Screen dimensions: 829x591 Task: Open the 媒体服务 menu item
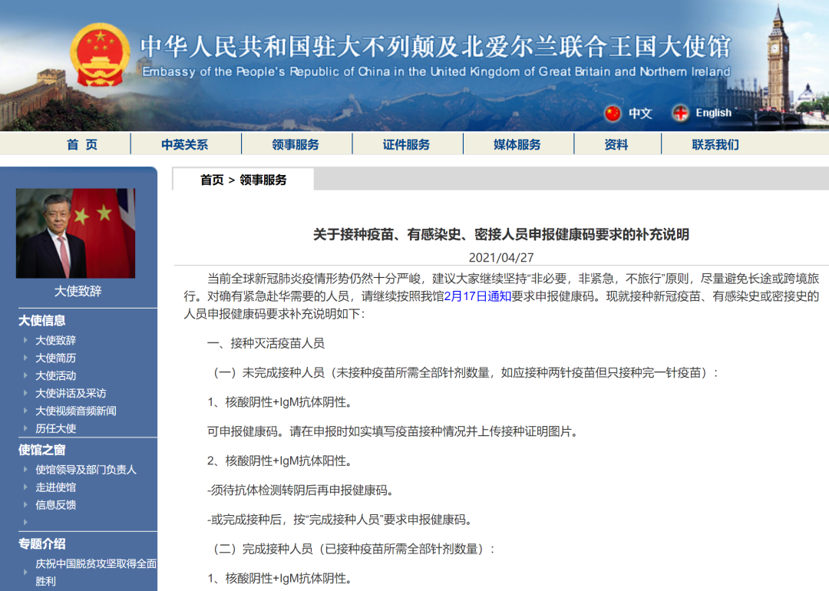tap(517, 144)
